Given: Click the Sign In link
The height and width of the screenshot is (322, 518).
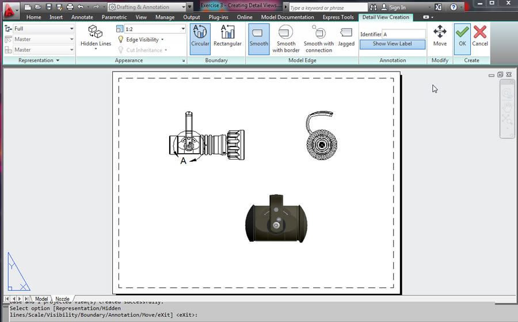Looking at the screenshot, I should pos(397,7).
